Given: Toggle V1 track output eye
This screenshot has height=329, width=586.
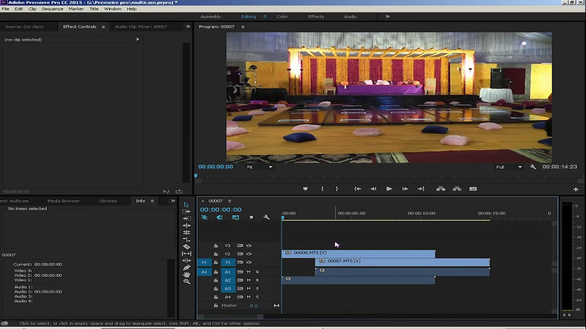Looking at the screenshot, I should click(249, 262).
